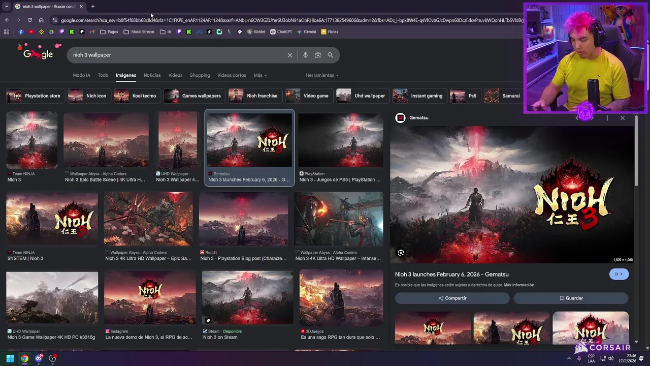The height and width of the screenshot is (366, 650).
Task: Open the Notas bookmark
Action: [330, 32]
